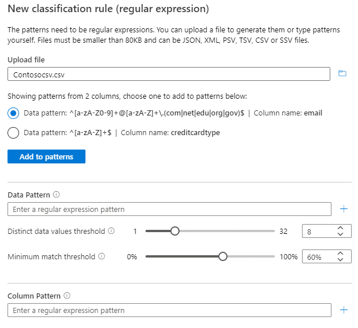358x328 pixels.
Task: Click the browse folder icon for upload
Action: 342,74
